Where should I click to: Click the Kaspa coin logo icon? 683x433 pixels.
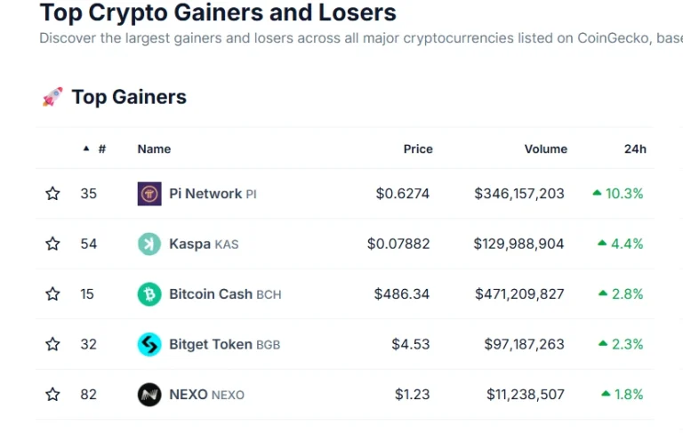[x=149, y=244]
